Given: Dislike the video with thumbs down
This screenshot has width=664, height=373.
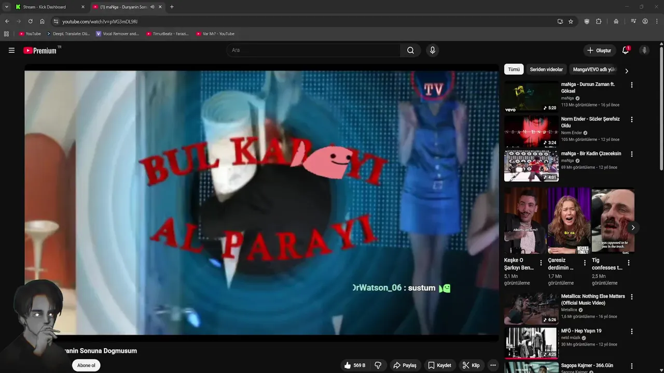Looking at the screenshot, I should click(x=378, y=365).
